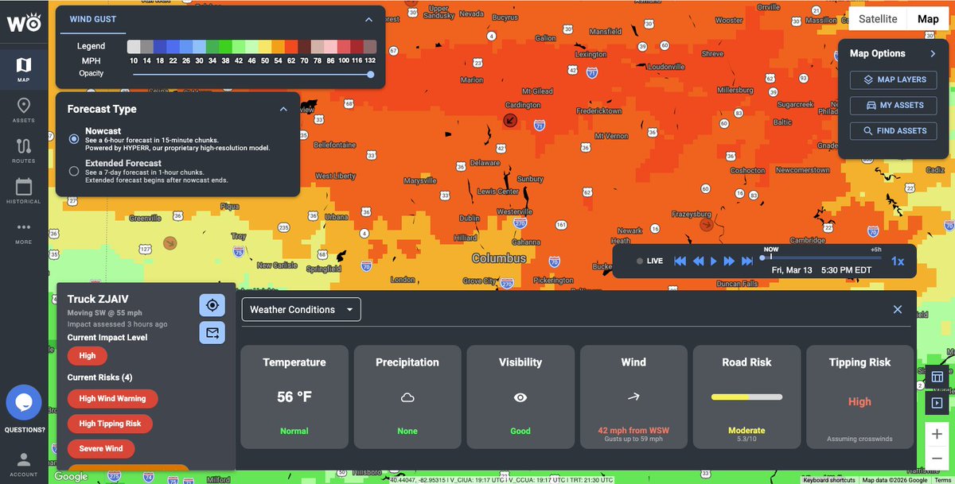Image resolution: width=955 pixels, height=484 pixels.
Task: Click the truck marker near Frazeysburg
Action: 706,225
